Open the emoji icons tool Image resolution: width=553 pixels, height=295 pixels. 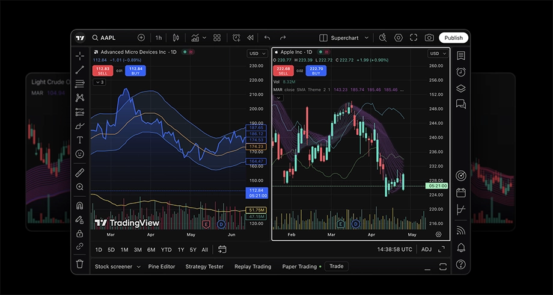80,154
